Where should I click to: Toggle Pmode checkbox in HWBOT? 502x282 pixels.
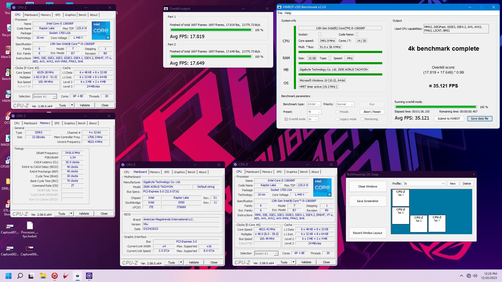[337, 112]
